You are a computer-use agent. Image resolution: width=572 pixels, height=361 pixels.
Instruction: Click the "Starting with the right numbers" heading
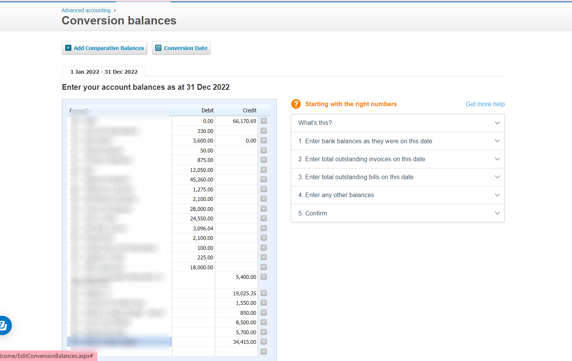(351, 104)
